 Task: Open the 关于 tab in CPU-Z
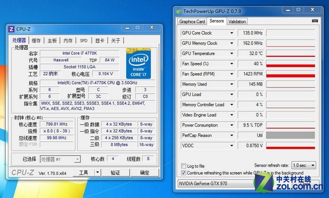tap(116, 41)
